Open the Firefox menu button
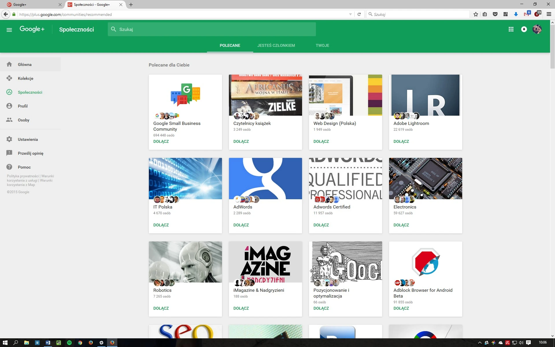555x347 pixels. point(549,14)
